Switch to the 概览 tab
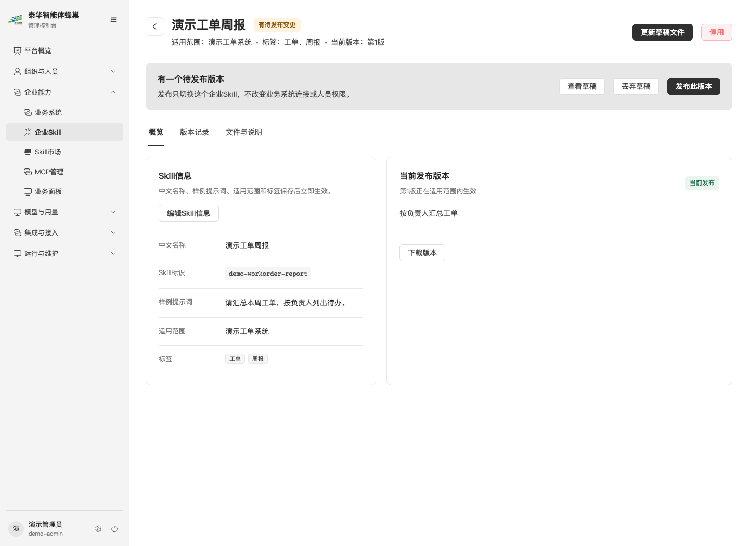The image size is (749, 546). (x=156, y=132)
